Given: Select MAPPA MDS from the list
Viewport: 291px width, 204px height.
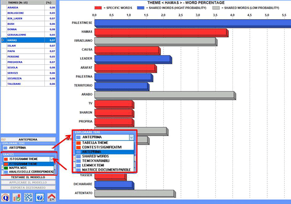Looking at the screenshot, I should click(x=29, y=168).
